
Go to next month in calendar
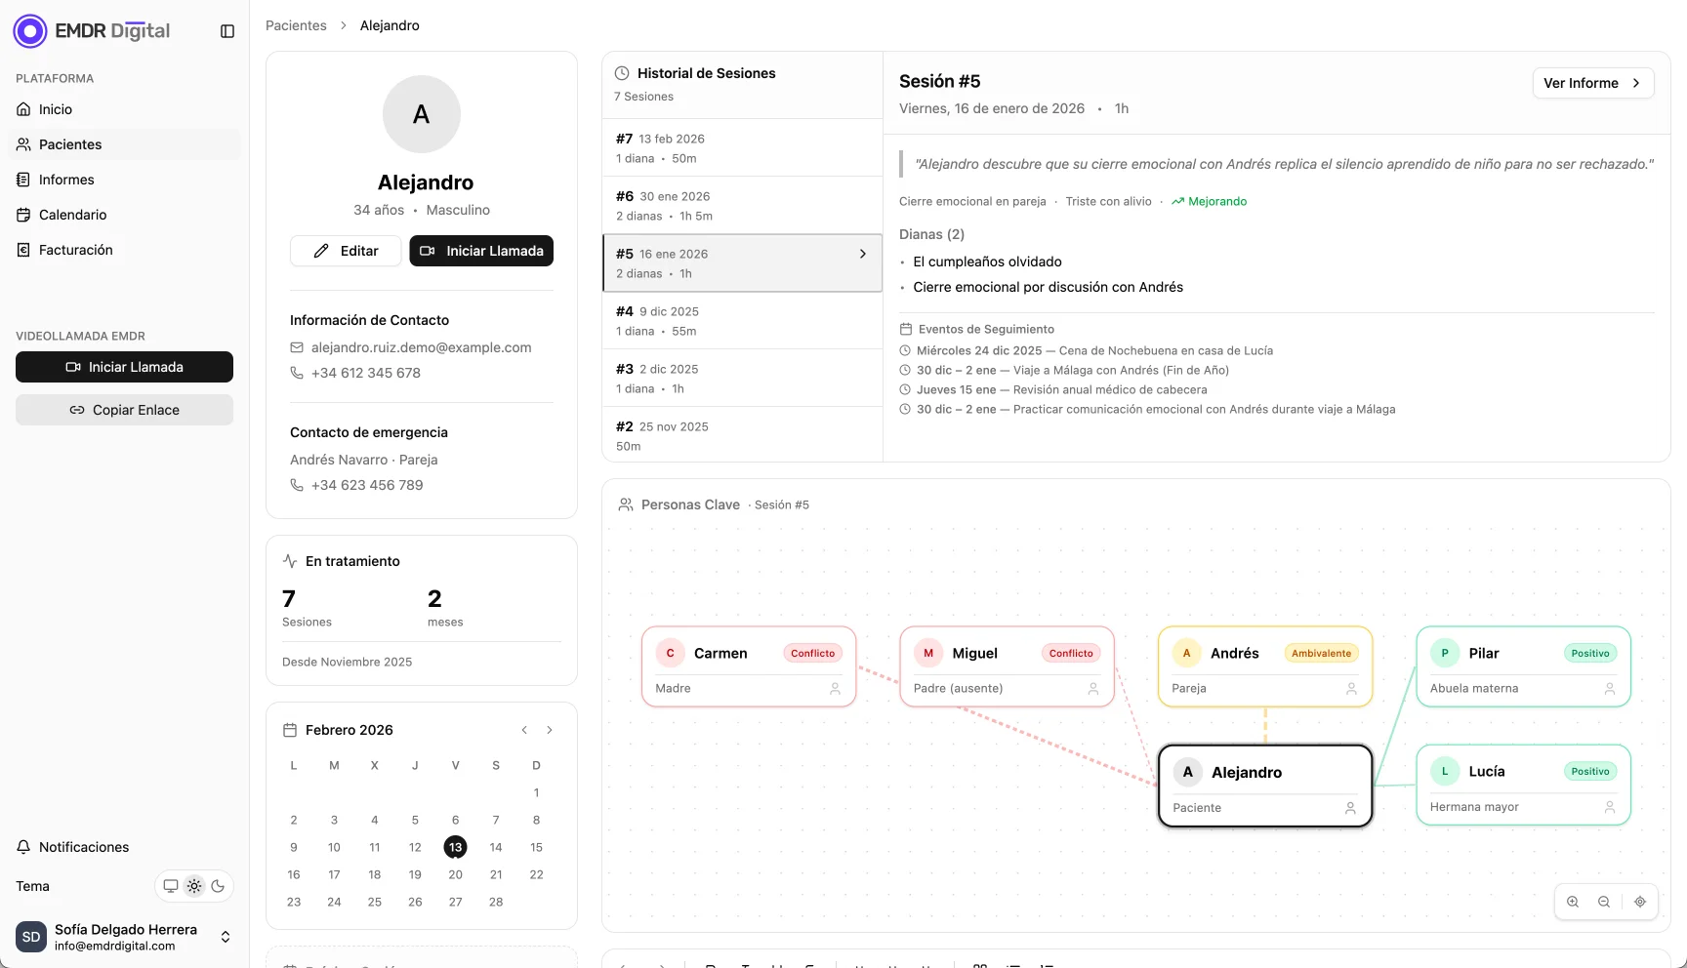click(x=550, y=730)
